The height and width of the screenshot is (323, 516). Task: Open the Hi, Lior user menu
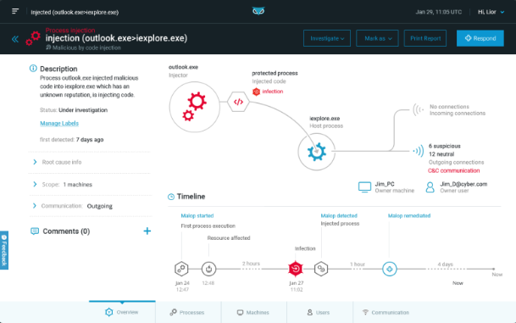(x=491, y=12)
